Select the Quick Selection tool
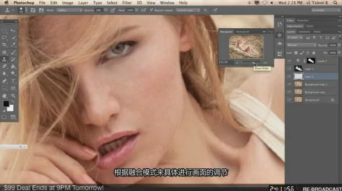This screenshot has height=191, width=342. click(13, 37)
